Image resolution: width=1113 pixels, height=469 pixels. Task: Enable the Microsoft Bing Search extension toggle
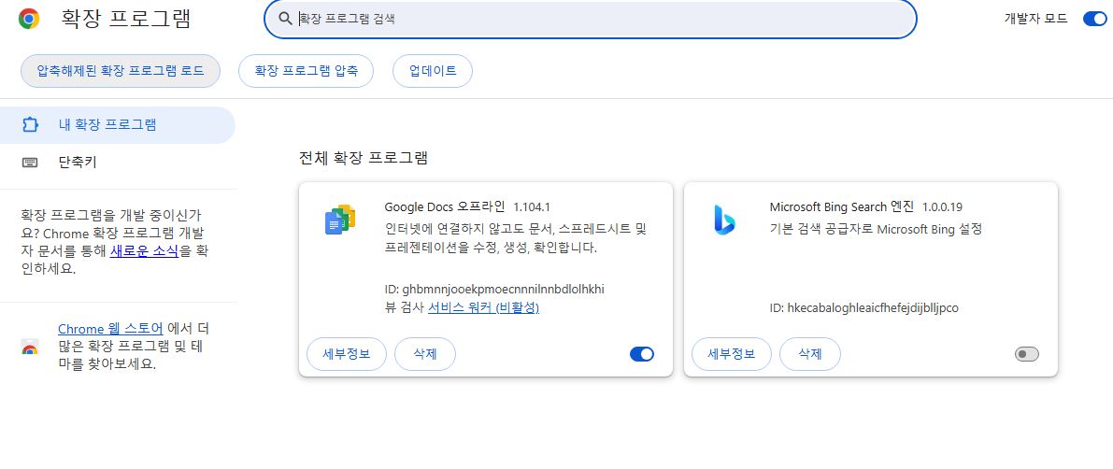pyautogui.click(x=1026, y=354)
